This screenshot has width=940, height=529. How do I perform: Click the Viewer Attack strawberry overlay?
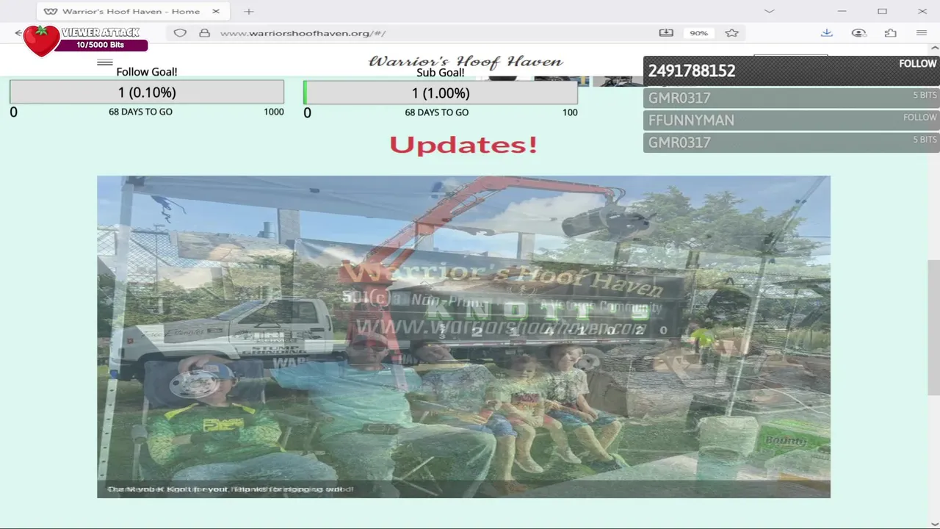[41, 40]
